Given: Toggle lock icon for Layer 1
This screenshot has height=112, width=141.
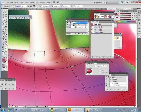Looking at the screenshot, I should 69,25.
